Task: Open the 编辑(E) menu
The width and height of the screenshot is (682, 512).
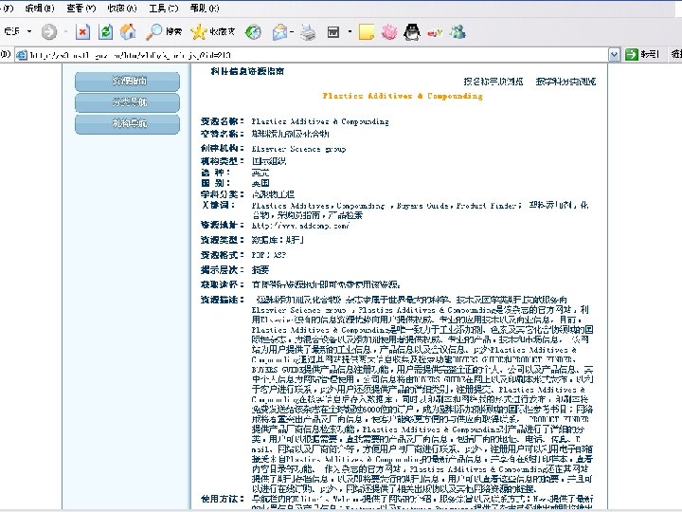Action: pyautogui.click(x=40, y=8)
